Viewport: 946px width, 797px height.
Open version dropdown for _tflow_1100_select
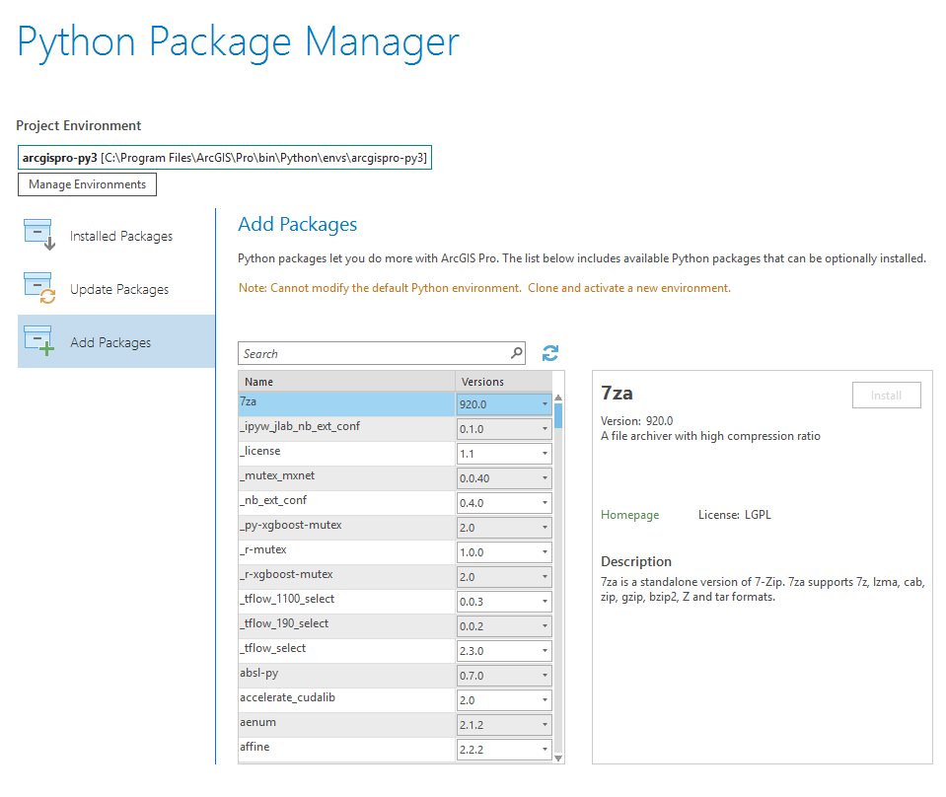[x=504, y=602]
